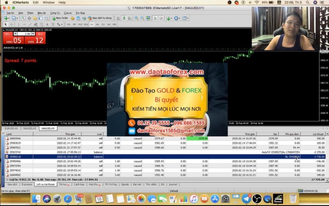The width and height of the screenshot is (329, 206).
Task: Click the Strategy Tester toolbar icon
Action: coord(46,18)
